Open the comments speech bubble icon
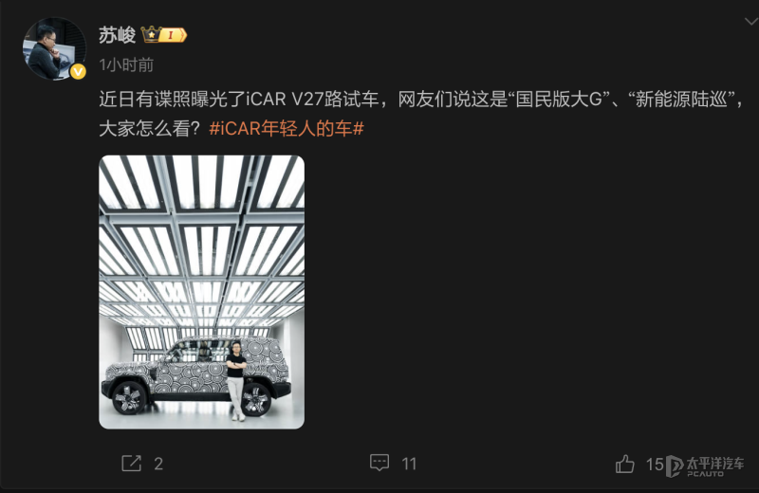Image resolution: width=759 pixels, height=493 pixels. click(379, 463)
